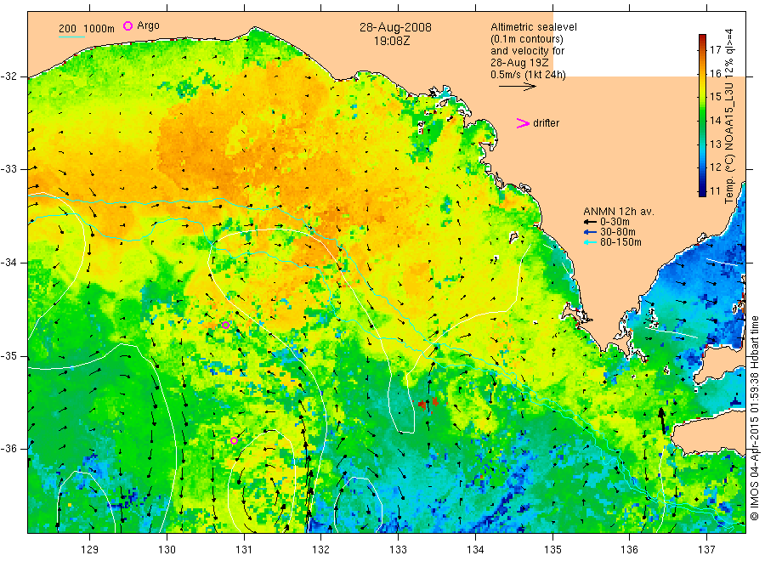Click the vertical 'Temp. (°C) NOAA15_L3U' label
The image size is (765, 561).
(x=729, y=116)
